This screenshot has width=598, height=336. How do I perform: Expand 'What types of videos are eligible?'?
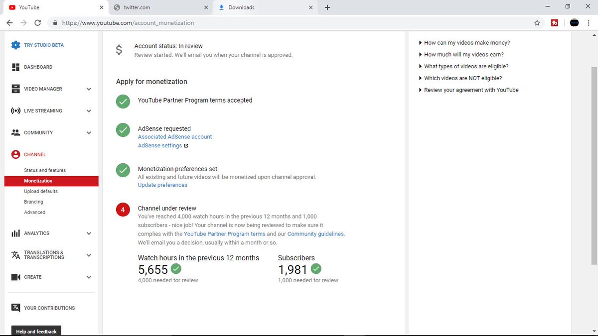pyautogui.click(x=463, y=66)
